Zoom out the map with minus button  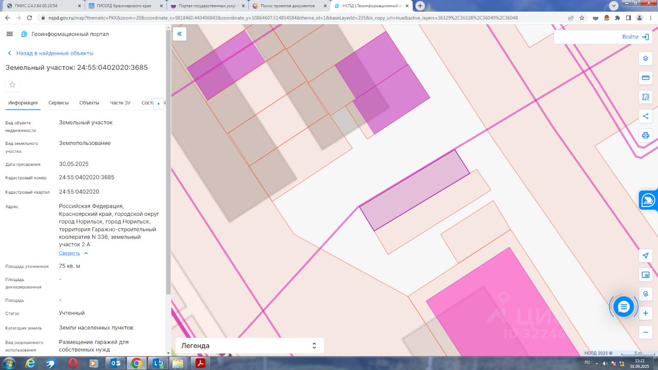(646, 332)
